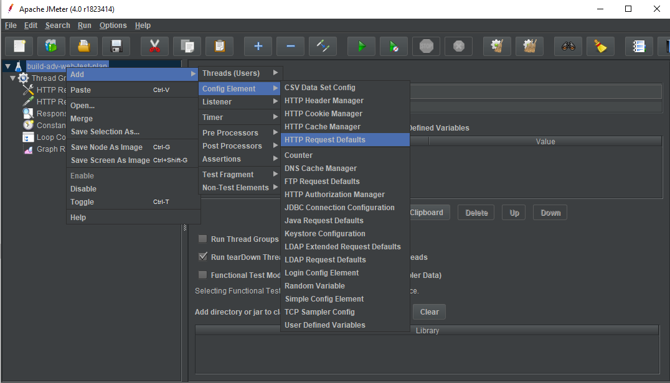Click the New test plan toolbar icon
Image resolution: width=670 pixels, height=383 pixels.
click(x=19, y=46)
